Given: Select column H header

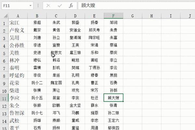Looking at the screenshot, I should (x=151, y=16).
